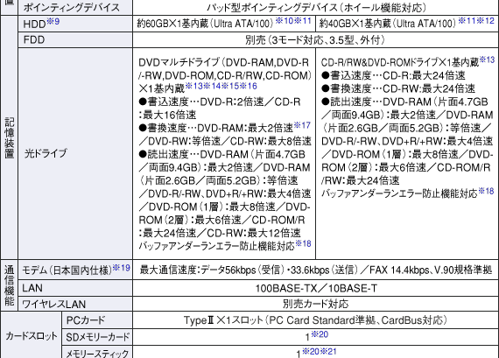Click the HDD row label
Screen dimensions: 499x358
(34, 25)
